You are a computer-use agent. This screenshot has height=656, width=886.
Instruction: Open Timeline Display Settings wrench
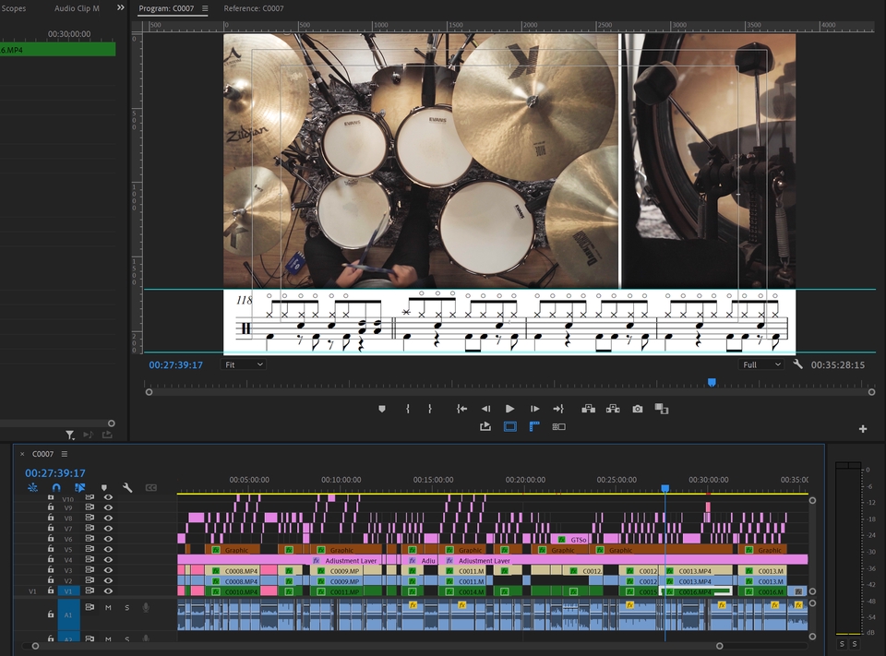127,487
